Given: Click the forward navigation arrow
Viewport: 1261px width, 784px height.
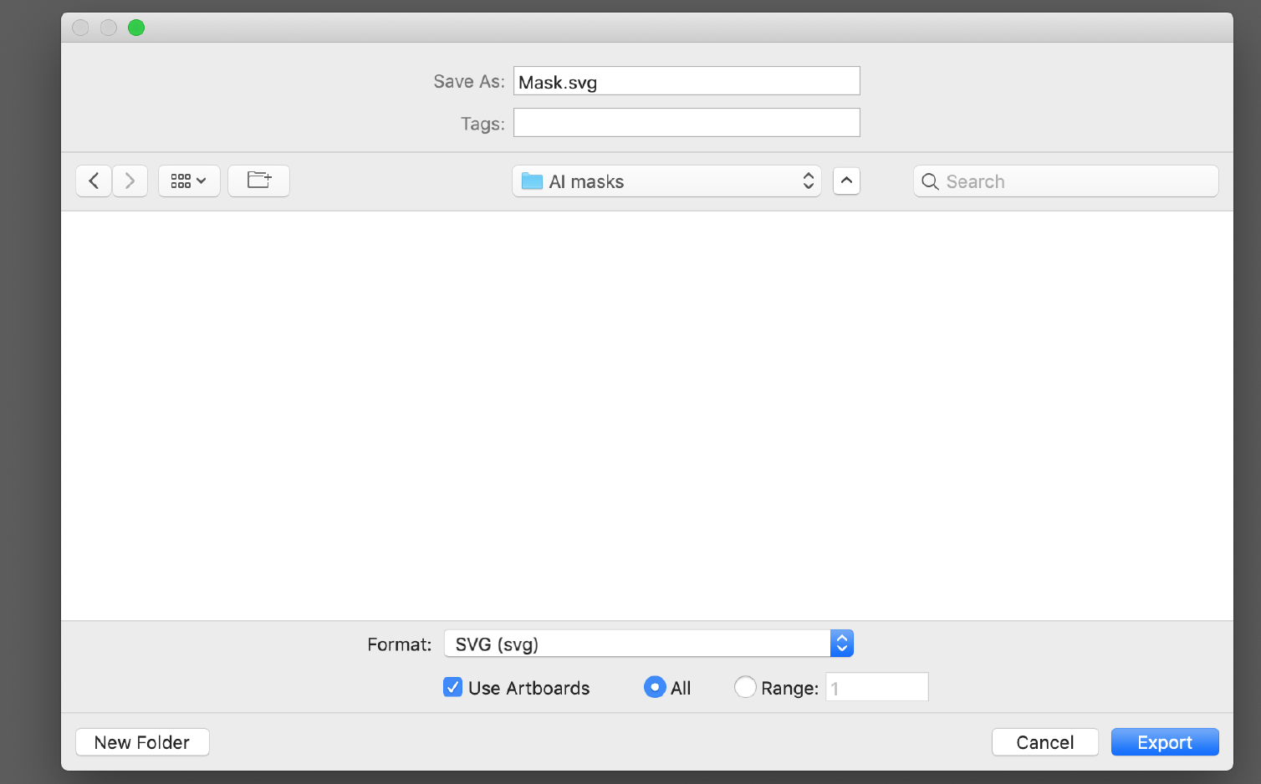Looking at the screenshot, I should coord(130,181).
